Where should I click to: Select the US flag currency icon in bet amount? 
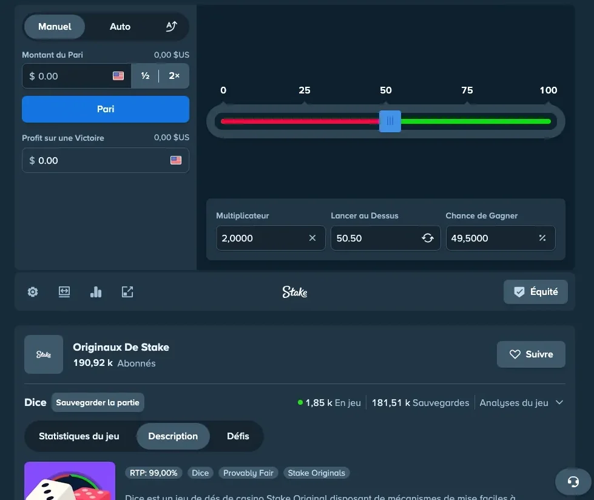118,76
